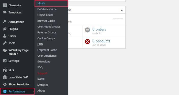Click the LayerSlider WP layers icon
The height and width of the screenshot is (95, 179).
5,77
